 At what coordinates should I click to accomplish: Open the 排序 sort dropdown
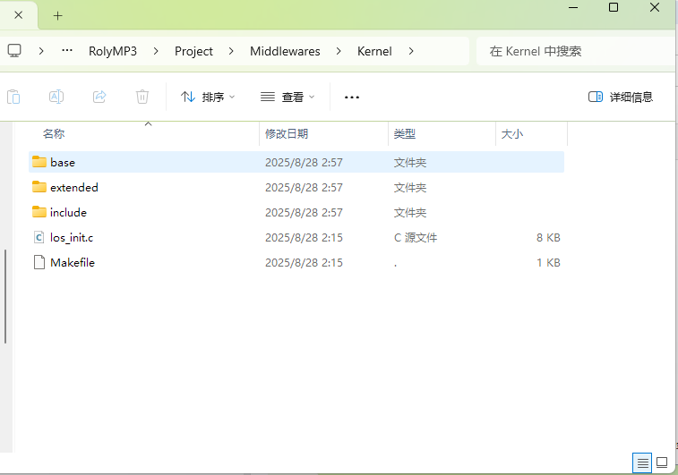[208, 97]
